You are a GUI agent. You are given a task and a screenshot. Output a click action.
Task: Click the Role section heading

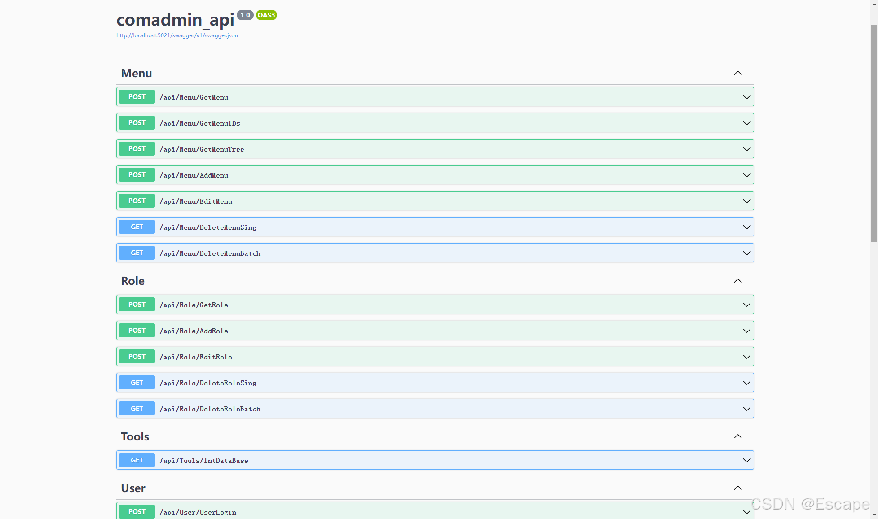tap(133, 281)
